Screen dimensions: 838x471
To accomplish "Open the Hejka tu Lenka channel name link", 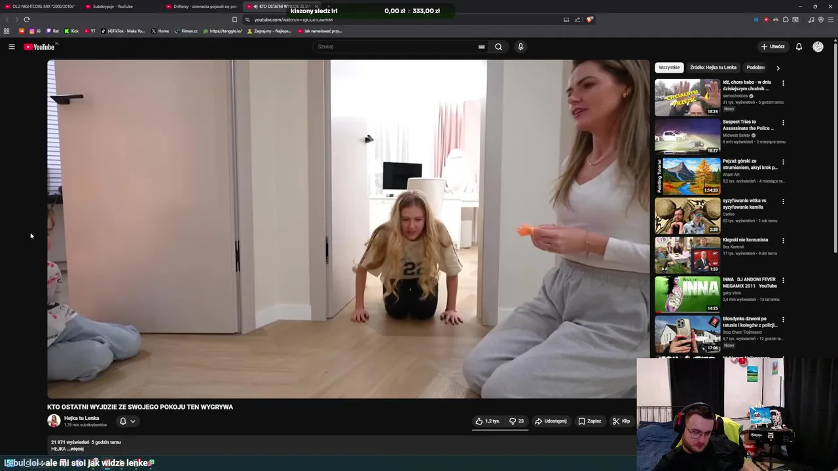I will tap(82, 418).
